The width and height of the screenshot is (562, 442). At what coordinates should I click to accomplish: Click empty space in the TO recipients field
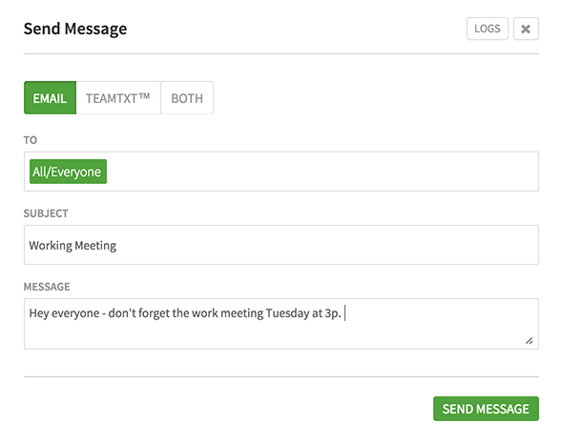click(x=323, y=171)
